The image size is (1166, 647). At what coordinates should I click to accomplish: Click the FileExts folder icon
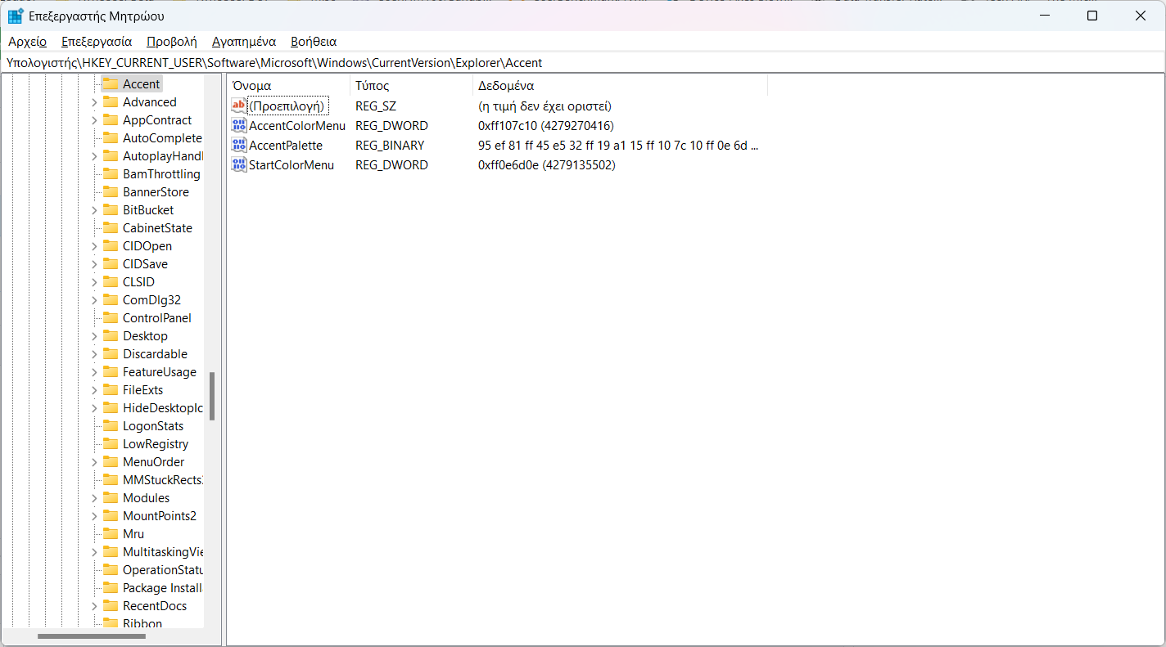coord(110,390)
